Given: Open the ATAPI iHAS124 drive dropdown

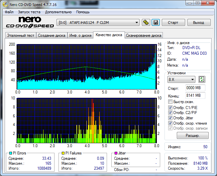Looking at the screenshot, I should [x=98, y=23].
